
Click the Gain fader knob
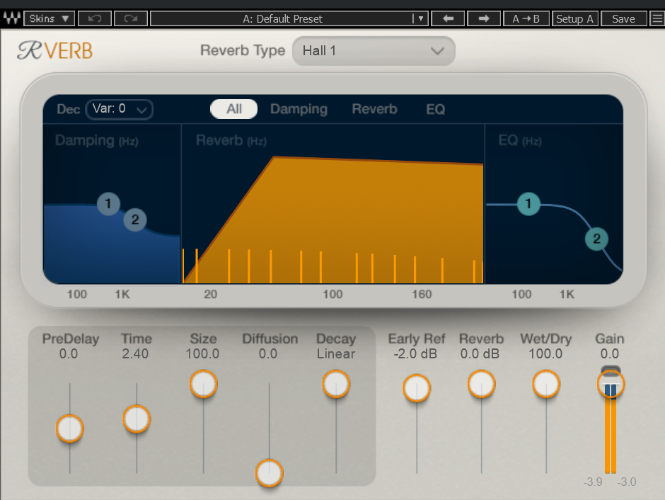click(x=611, y=384)
